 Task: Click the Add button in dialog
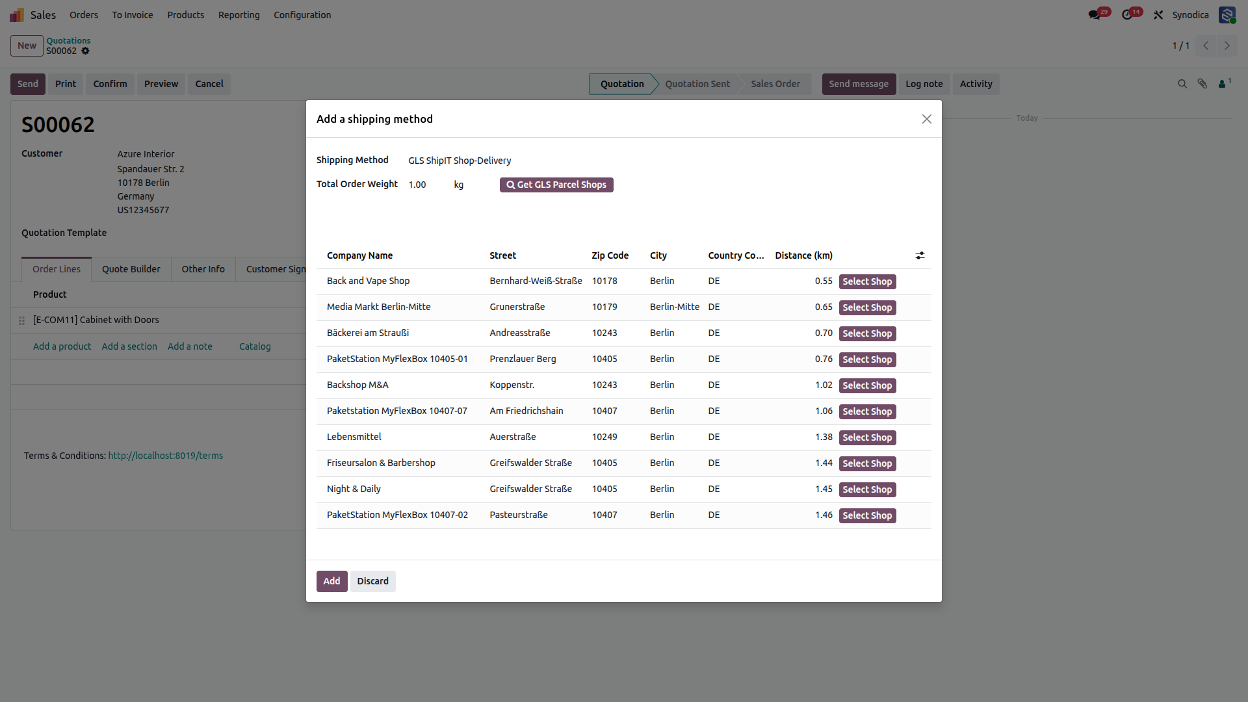[x=331, y=581]
